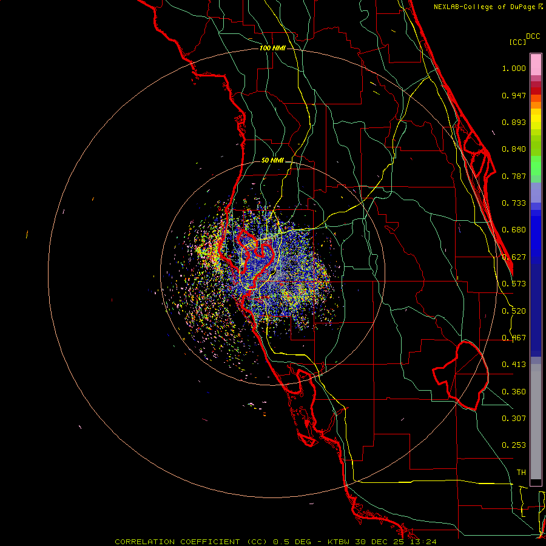Select the 1.000 scale value

514,68
